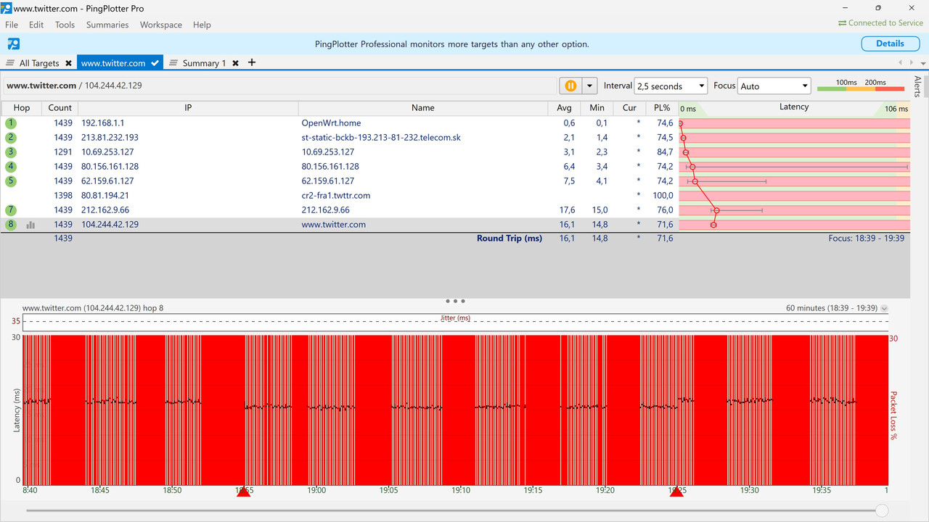
Task: Open tab list dropdown arrow at far right
Action: point(922,63)
